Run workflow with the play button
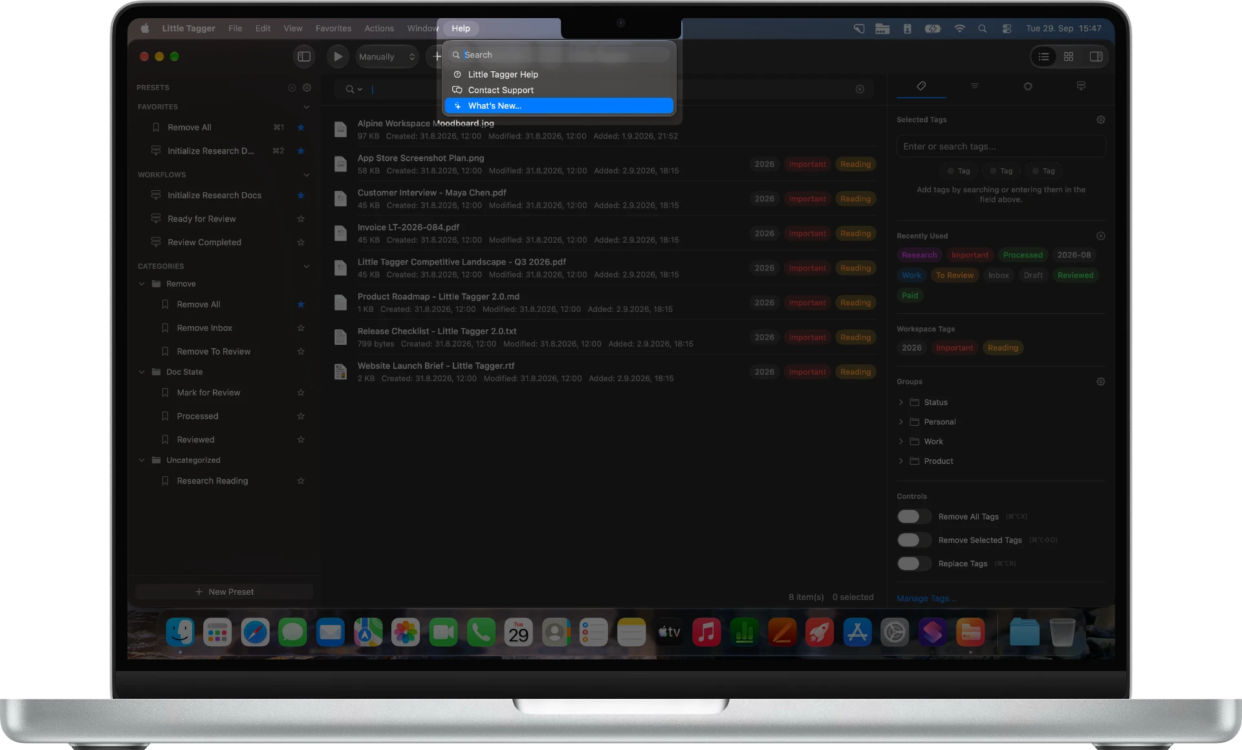This screenshot has width=1242, height=750. point(338,56)
